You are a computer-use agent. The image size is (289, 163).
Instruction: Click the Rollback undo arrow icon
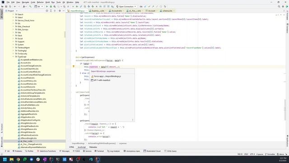coord(165,6)
